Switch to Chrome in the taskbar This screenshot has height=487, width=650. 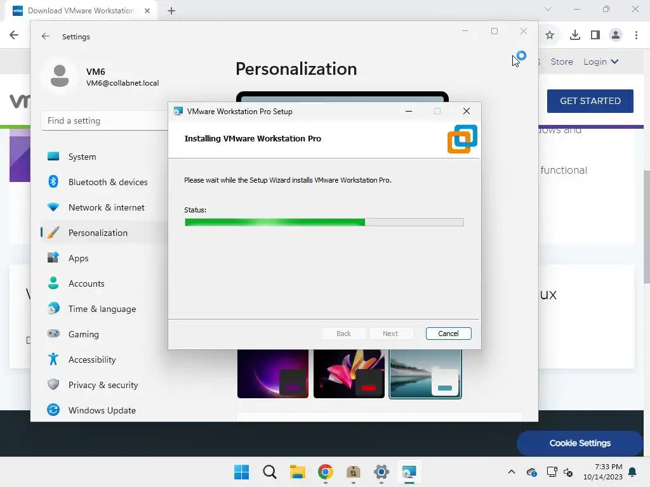coord(326,472)
